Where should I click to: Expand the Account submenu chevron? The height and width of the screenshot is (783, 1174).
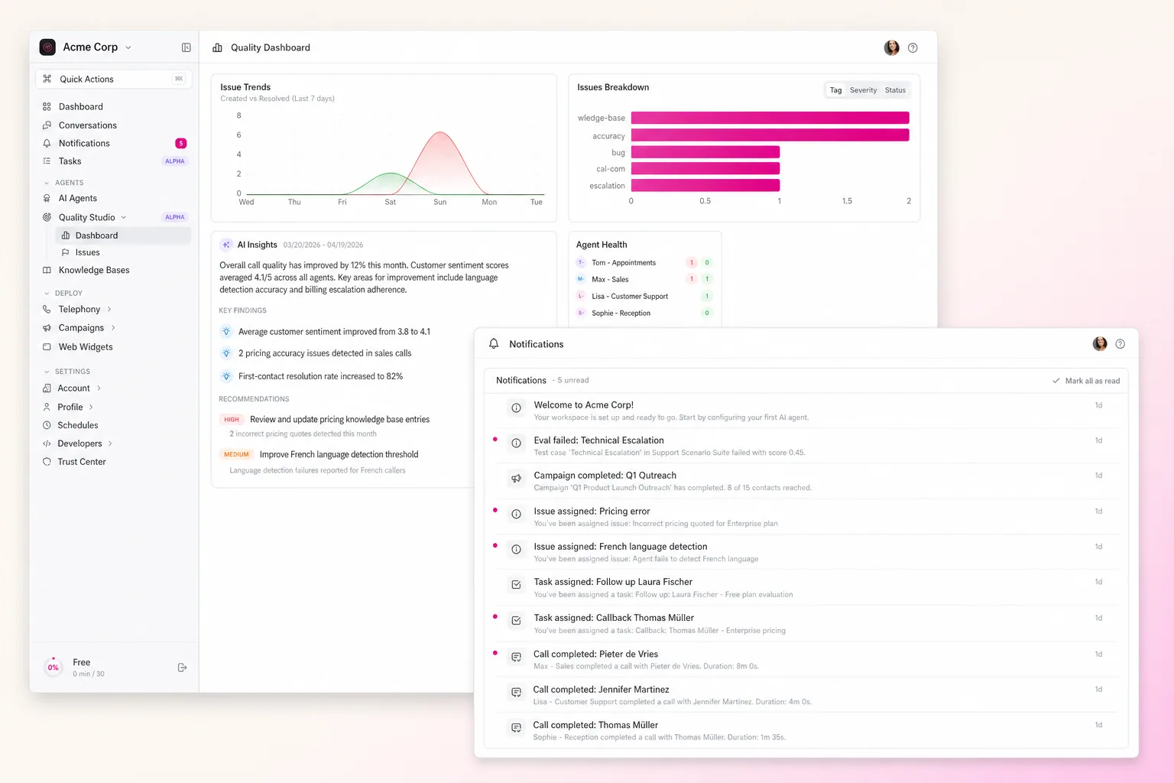click(x=99, y=388)
